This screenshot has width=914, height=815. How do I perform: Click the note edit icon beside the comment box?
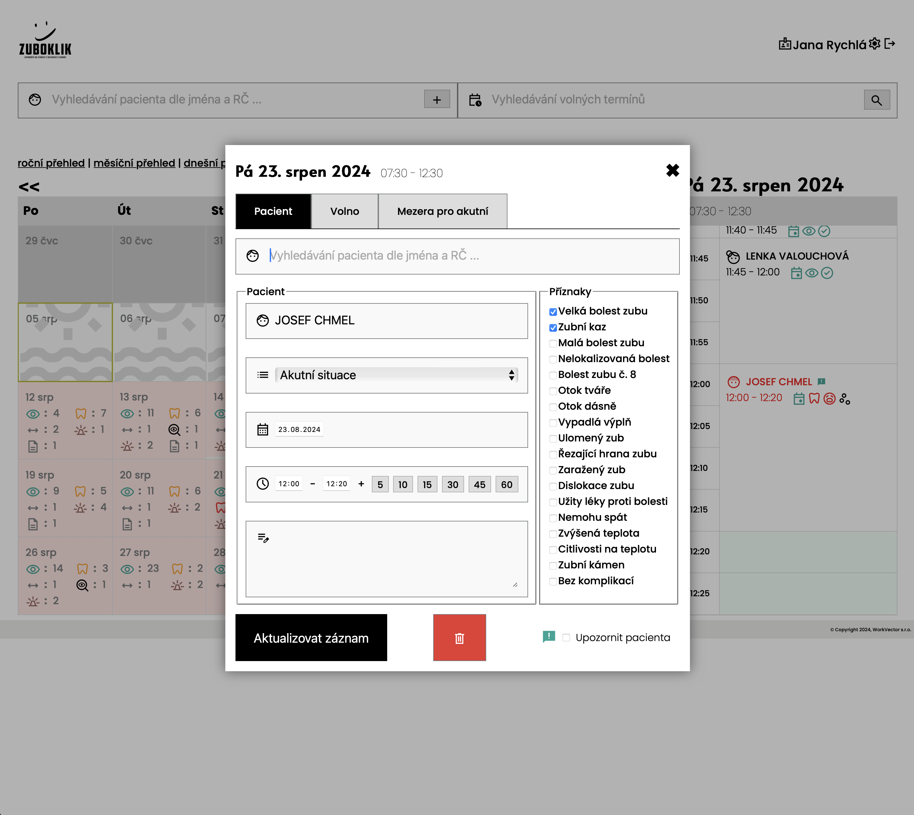click(264, 537)
